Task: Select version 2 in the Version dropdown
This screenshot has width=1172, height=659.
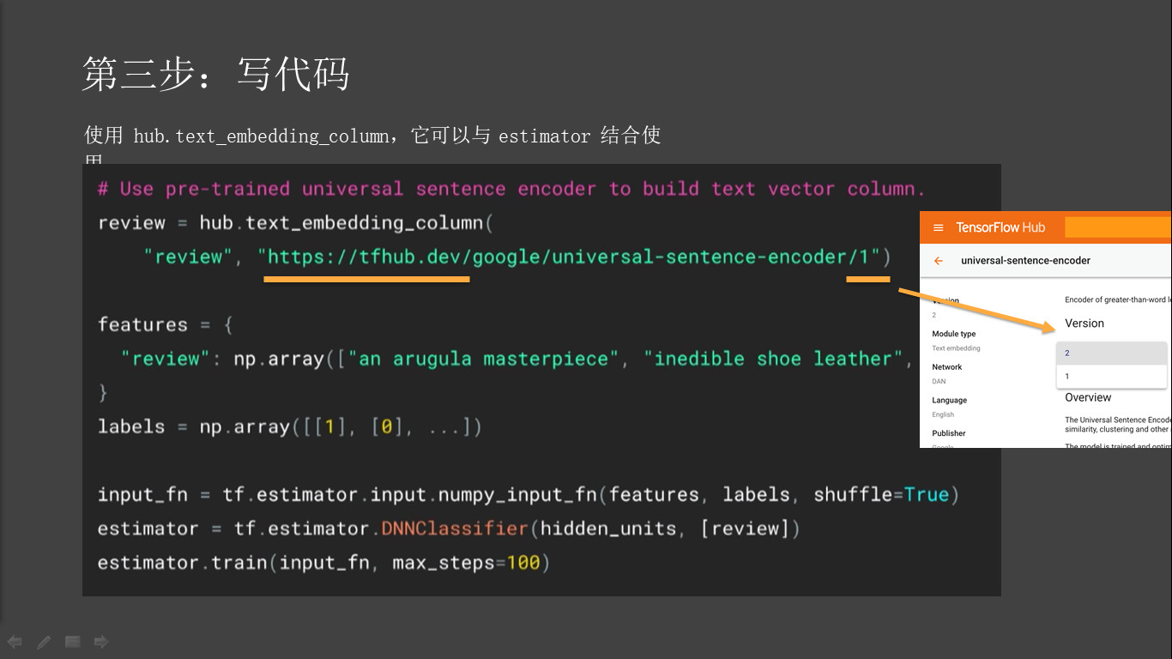Action: coord(1111,353)
